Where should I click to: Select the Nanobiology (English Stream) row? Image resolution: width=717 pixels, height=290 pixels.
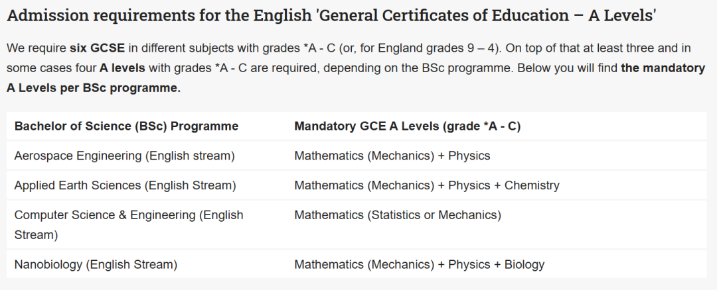357,264
